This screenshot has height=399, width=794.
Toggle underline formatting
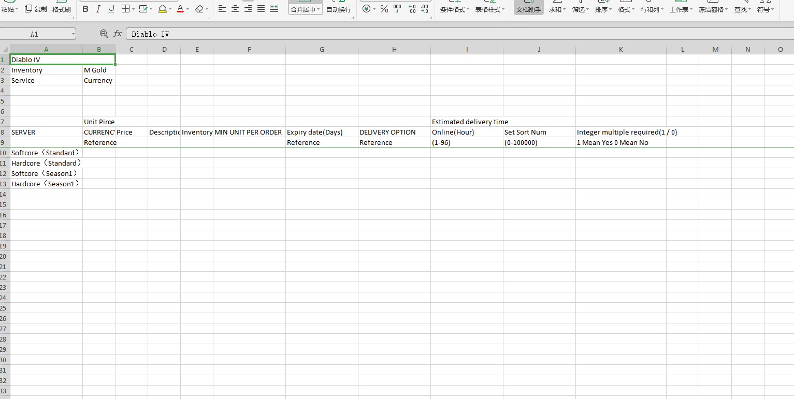click(111, 9)
